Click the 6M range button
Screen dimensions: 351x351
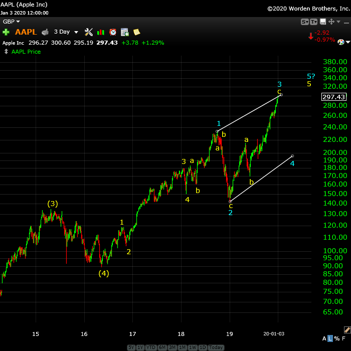point(162,347)
